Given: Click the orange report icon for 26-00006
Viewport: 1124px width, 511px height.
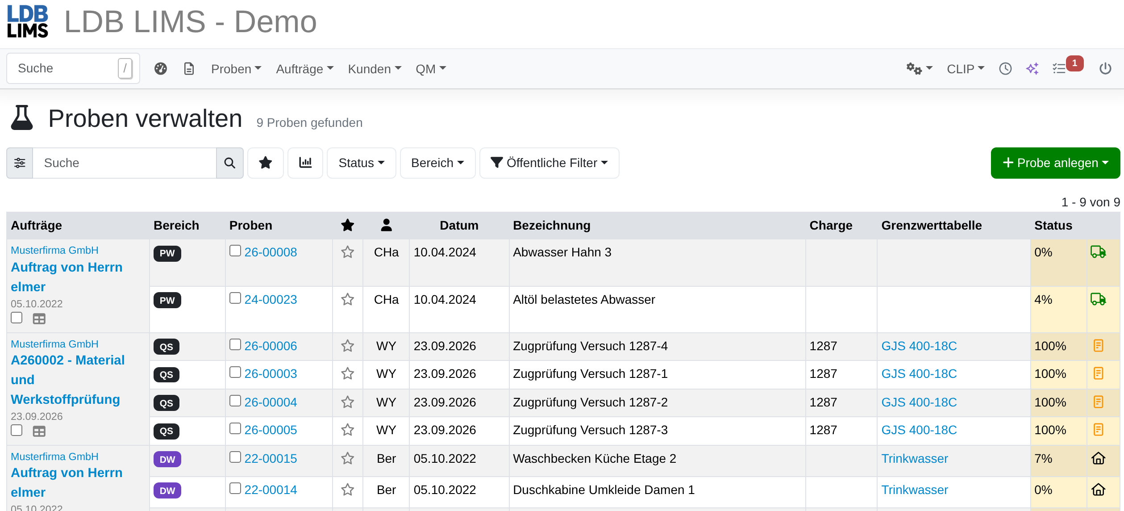Looking at the screenshot, I should pos(1098,346).
